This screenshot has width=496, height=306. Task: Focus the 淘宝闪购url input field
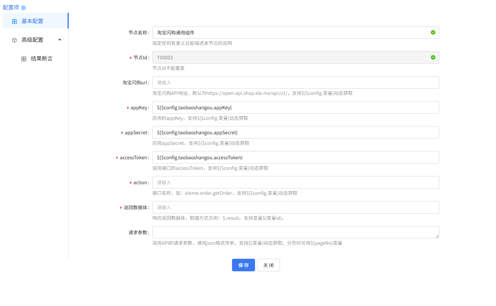pos(296,82)
